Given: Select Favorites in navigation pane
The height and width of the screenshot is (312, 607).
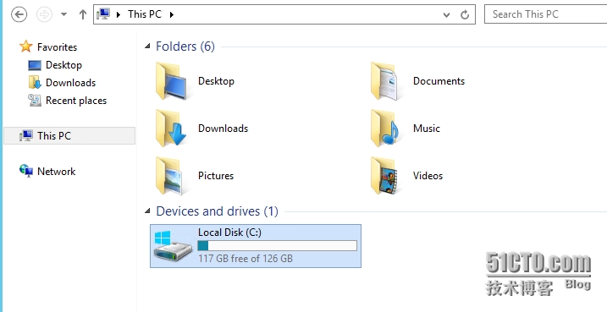Looking at the screenshot, I should click(x=57, y=47).
